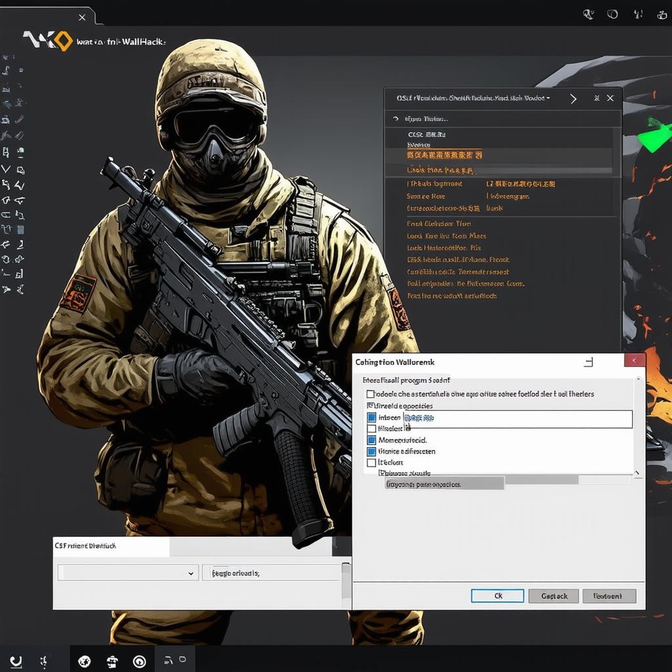Click the scroll-up arrow of the dialog's list
Screen dimensions: 672x672
637,381
